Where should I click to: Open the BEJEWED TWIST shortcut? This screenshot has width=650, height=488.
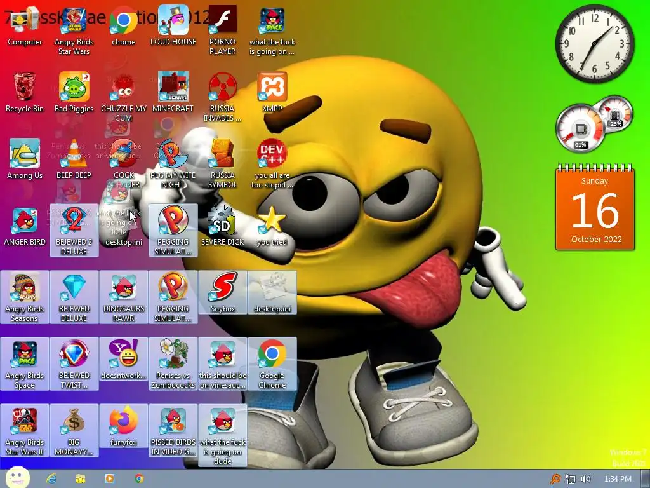click(74, 364)
